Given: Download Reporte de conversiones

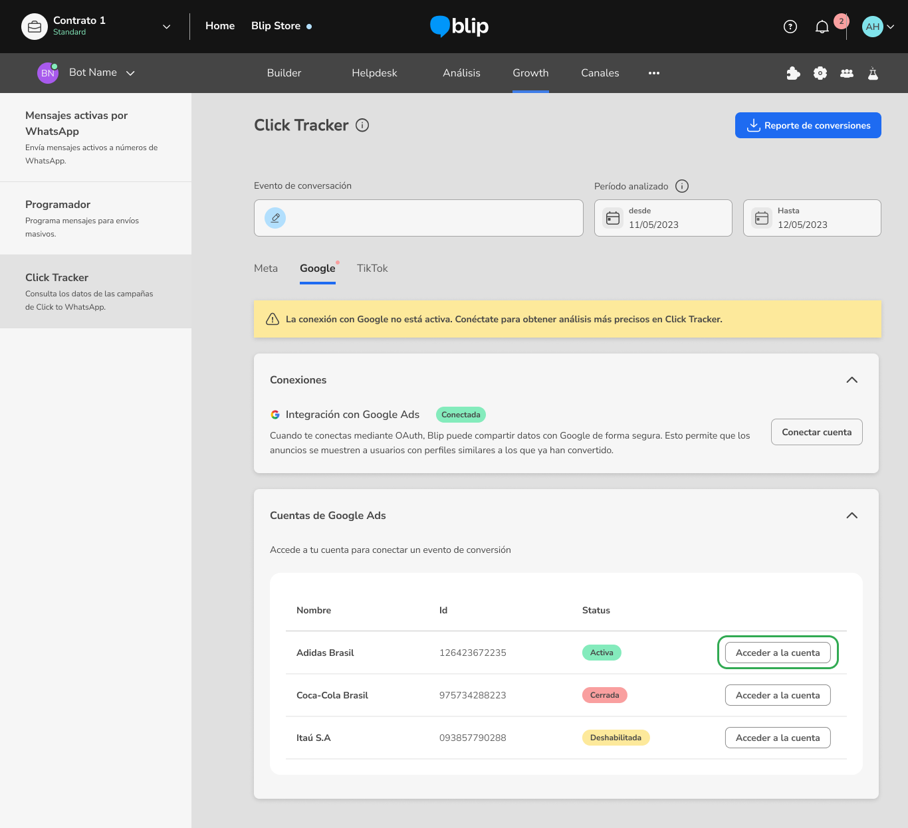Looking at the screenshot, I should (x=808, y=126).
